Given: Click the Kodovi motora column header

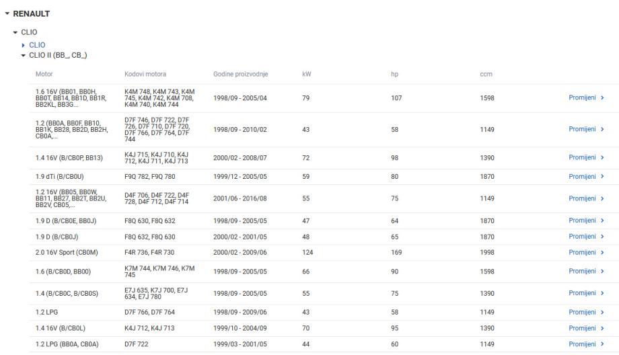Looking at the screenshot, I should [145, 74].
